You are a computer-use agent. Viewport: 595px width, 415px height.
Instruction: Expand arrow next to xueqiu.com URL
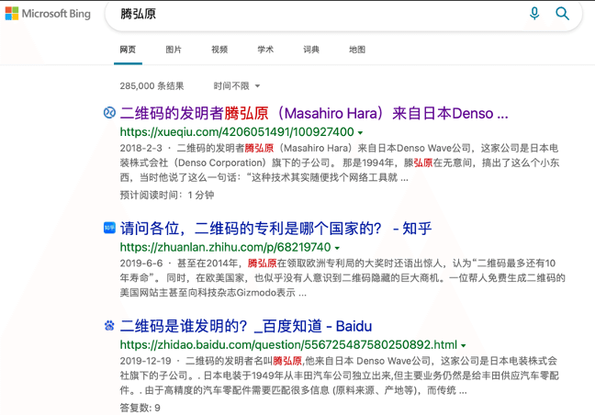pos(361,133)
